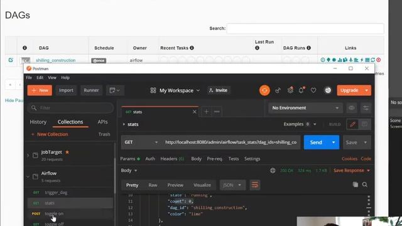Image resolution: width=402 pixels, height=226 pixels.
Task: Click the heart icon in Postman header
Action: (313, 90)
